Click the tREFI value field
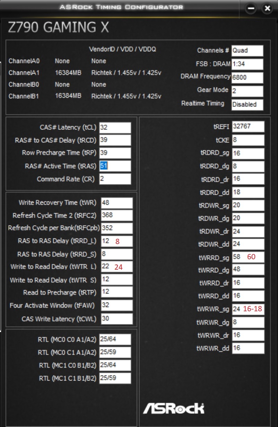 (x=248, y=127)
